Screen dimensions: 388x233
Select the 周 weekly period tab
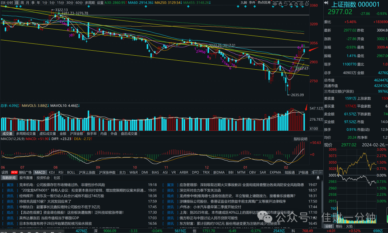(x=22, y=3)
